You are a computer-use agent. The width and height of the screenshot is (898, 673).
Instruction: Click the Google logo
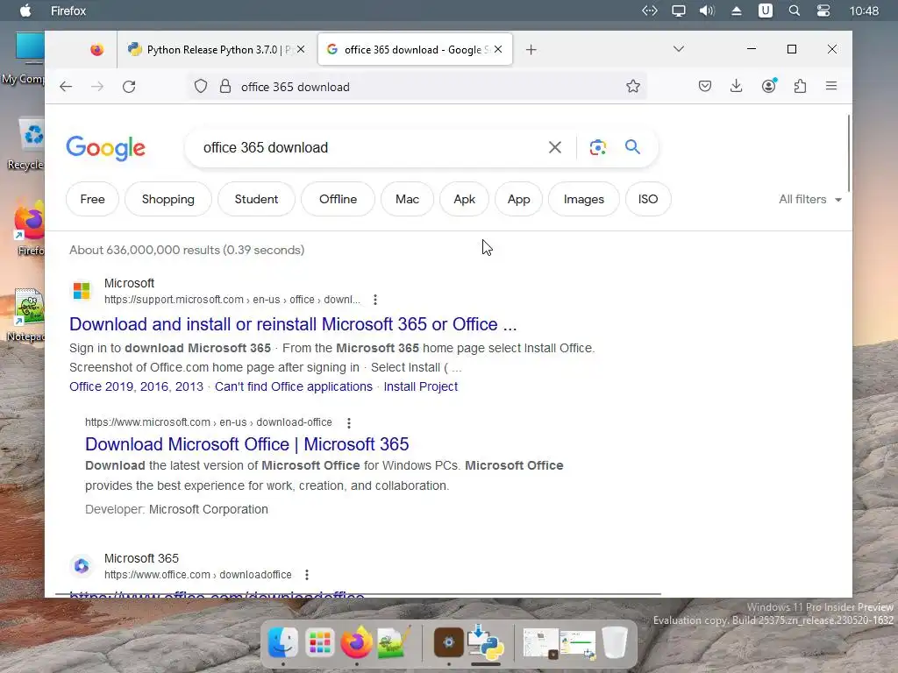tap(105, 148)
